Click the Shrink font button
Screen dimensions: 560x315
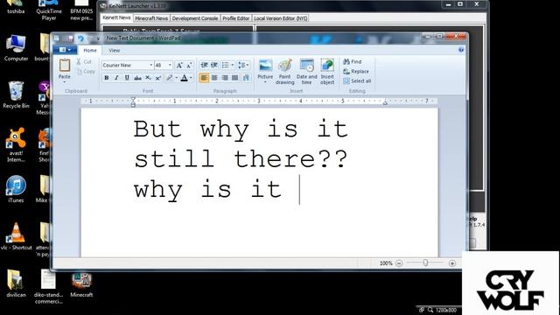coord(189,66)
